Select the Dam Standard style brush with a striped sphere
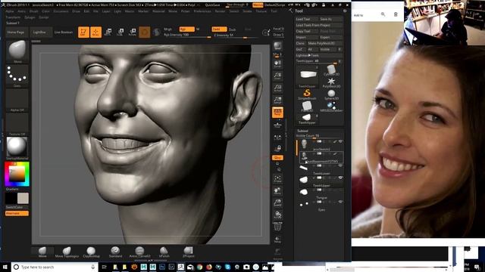Image resolution: width=485 pixels, height=272 pixels. point(139,252)
